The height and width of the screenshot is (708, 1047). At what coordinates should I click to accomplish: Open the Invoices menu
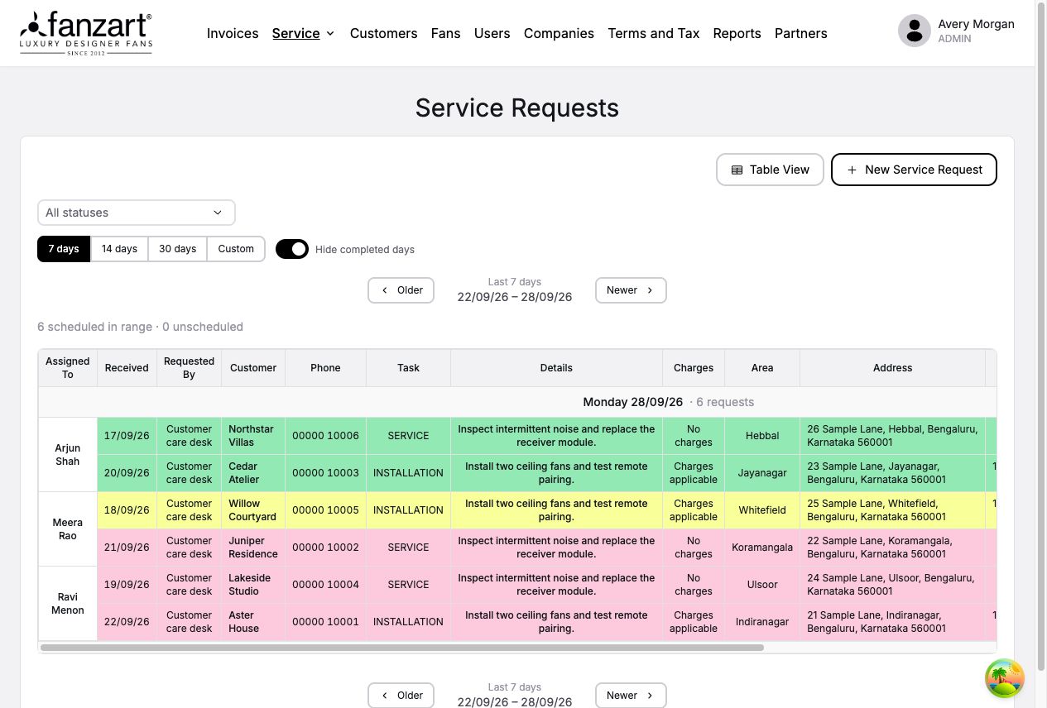(233, 33)
